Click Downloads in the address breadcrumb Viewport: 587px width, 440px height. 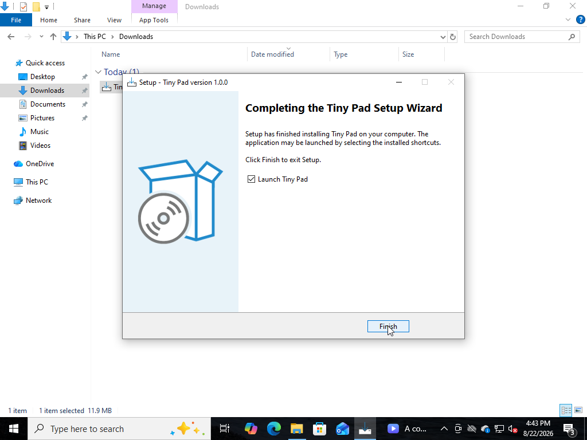(x=136, y=37)
